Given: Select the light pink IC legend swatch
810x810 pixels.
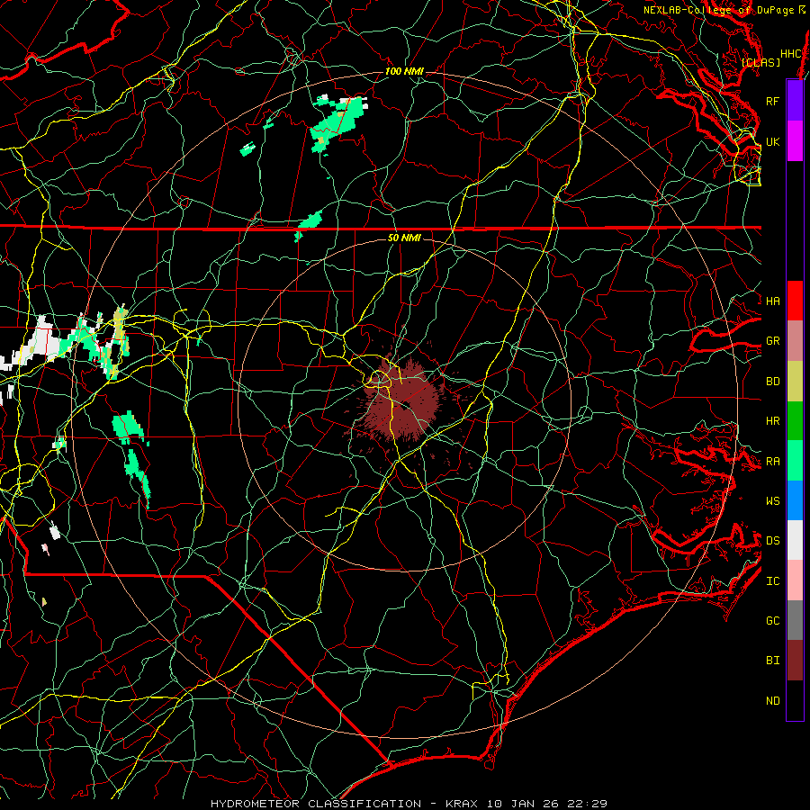Looking at the screenshot, I should 795,580.
